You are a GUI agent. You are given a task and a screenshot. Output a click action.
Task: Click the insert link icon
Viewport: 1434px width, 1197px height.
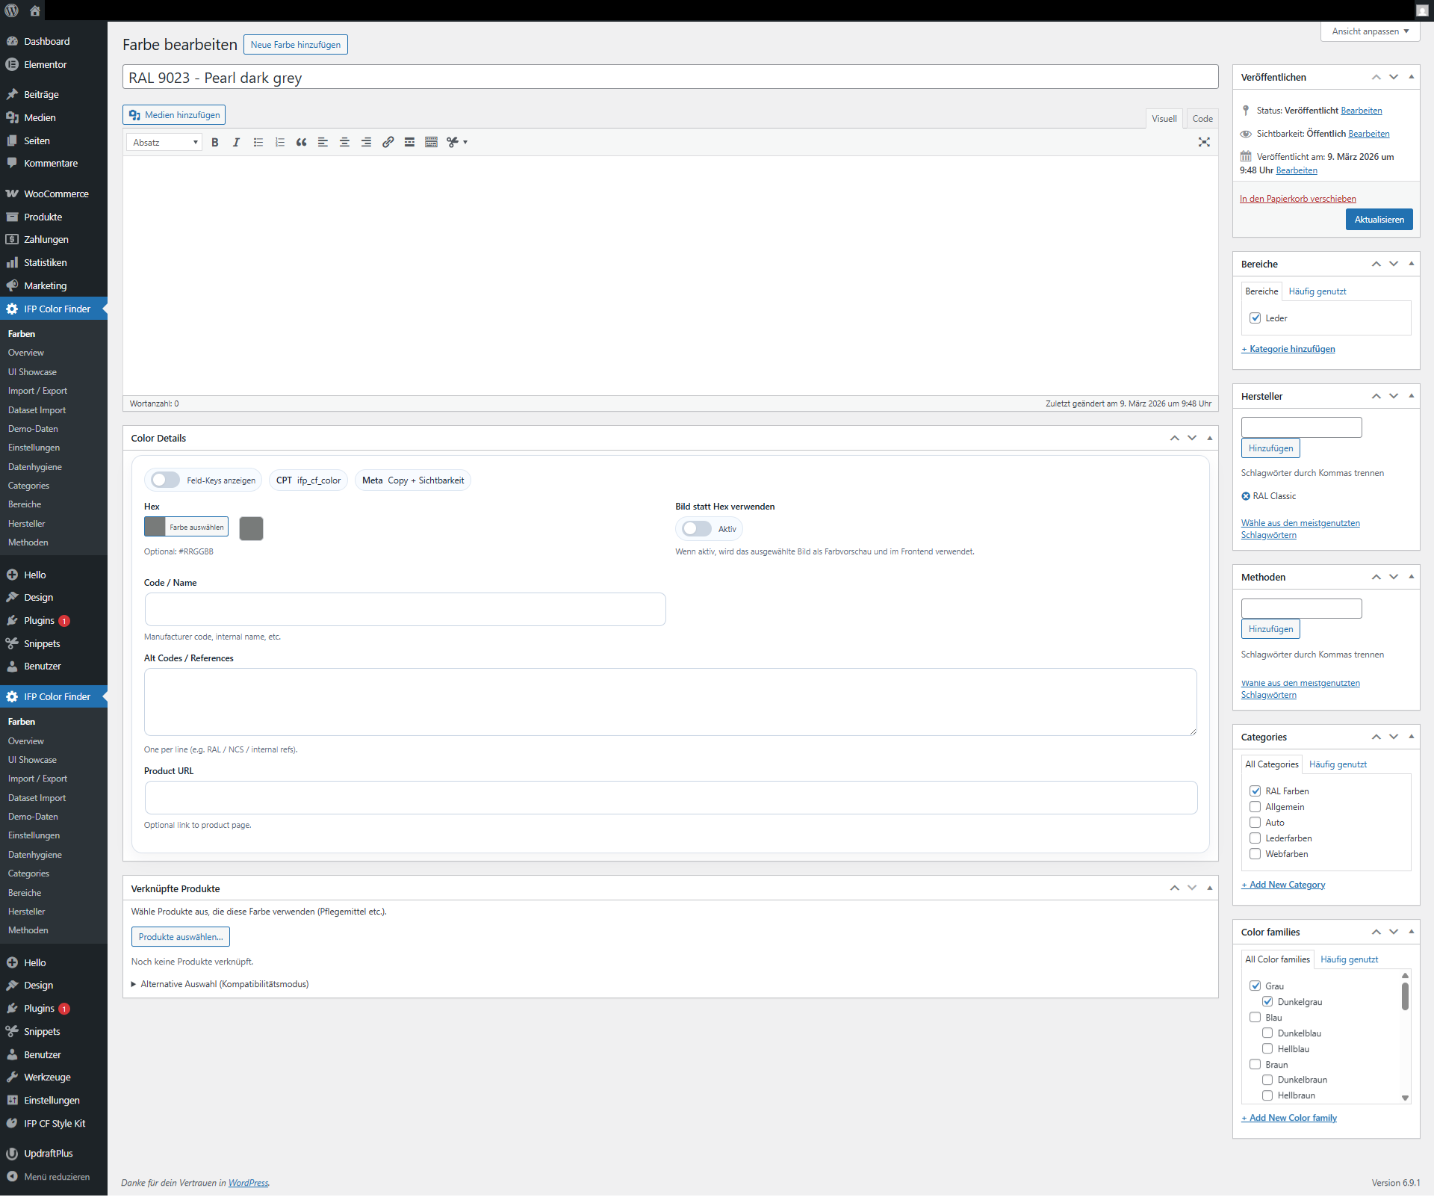(388, 142)
